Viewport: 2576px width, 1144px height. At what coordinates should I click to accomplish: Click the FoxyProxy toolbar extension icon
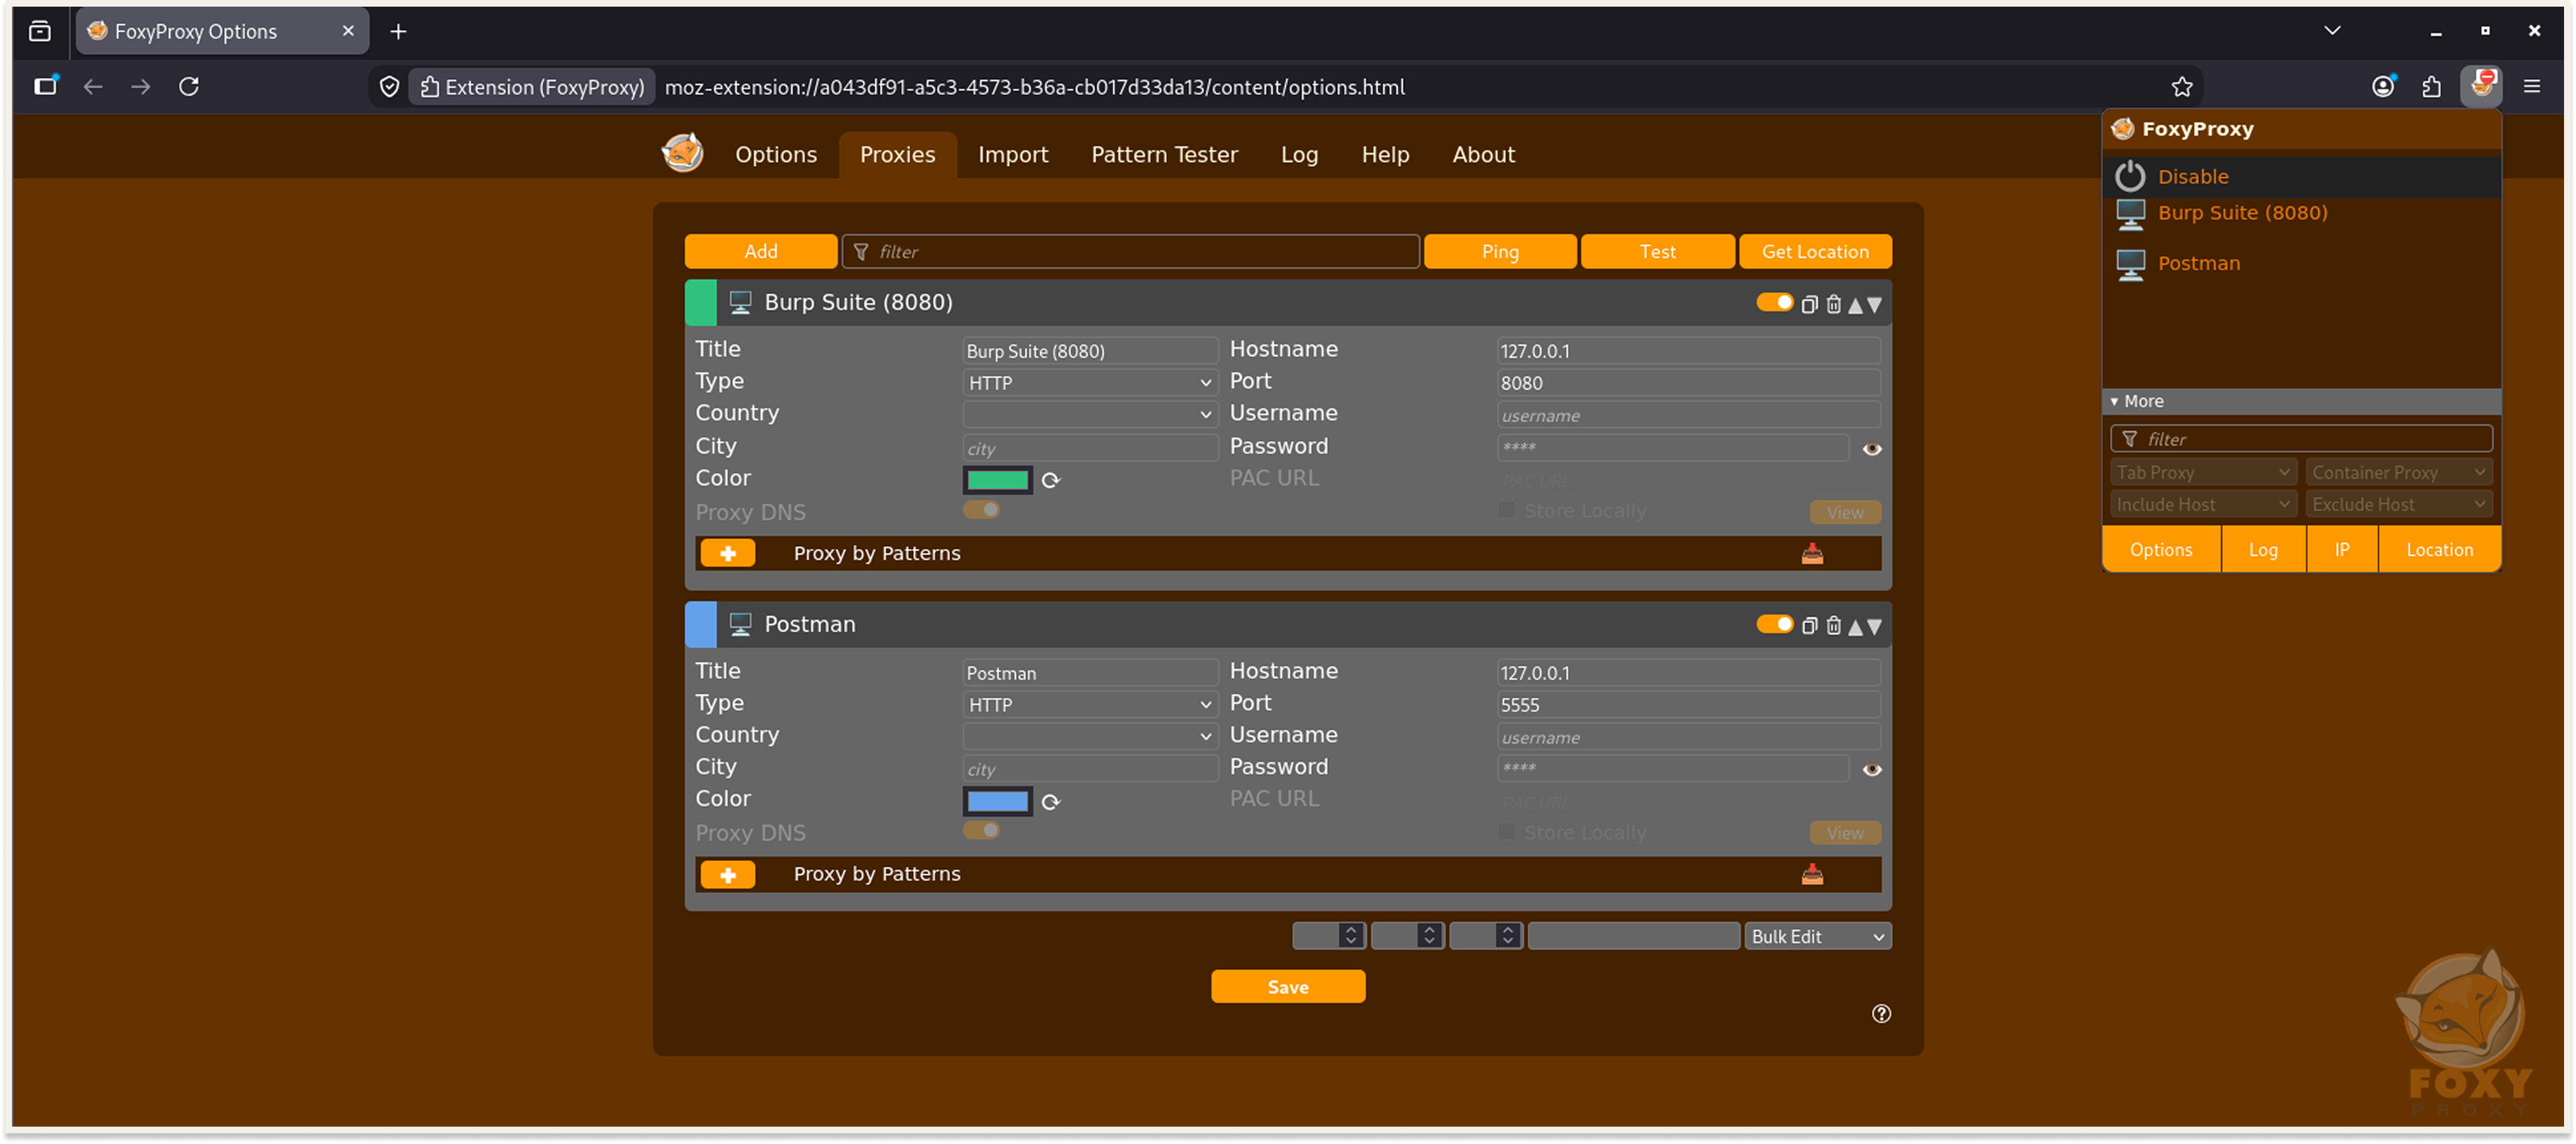click(x=2481, y=86)
